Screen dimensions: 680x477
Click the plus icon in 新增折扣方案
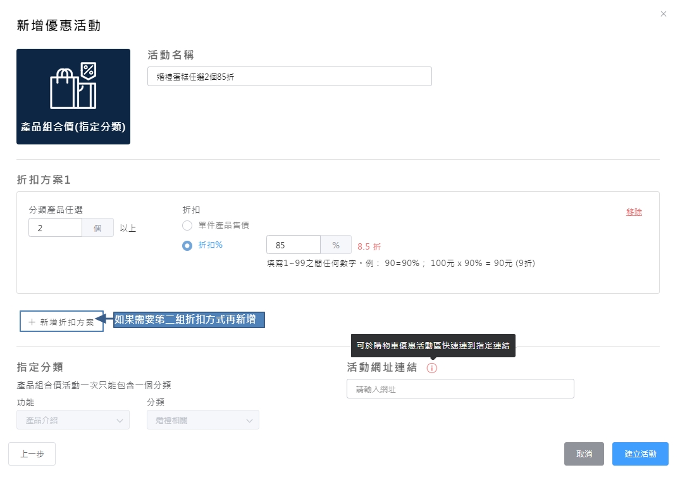pos(32,322)
